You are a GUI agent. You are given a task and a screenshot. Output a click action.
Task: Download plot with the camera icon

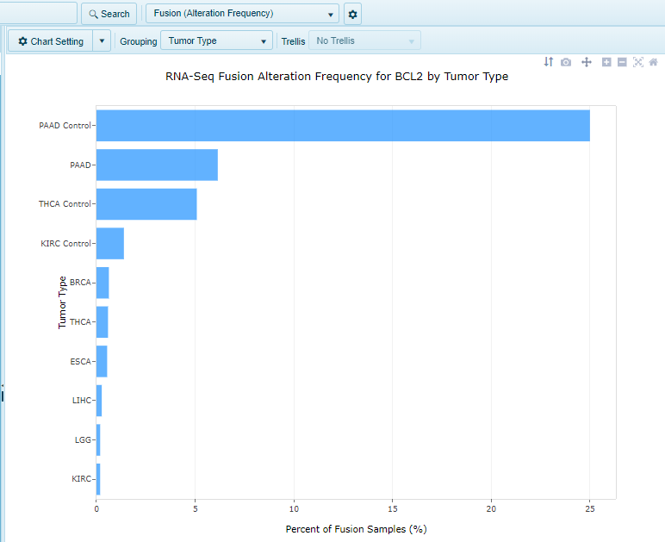(x=566, y=62)
